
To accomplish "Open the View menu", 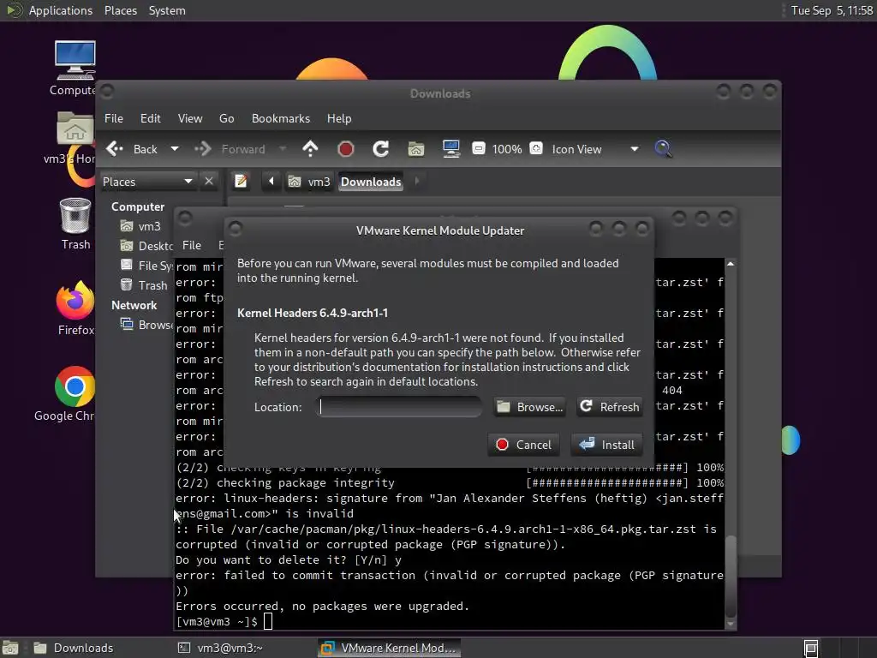I will pyautogui.click(x=190, y=118).
